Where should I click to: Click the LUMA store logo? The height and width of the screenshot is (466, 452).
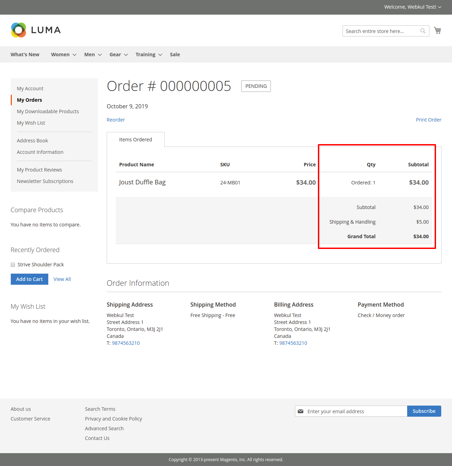click(x=35, y=30)
